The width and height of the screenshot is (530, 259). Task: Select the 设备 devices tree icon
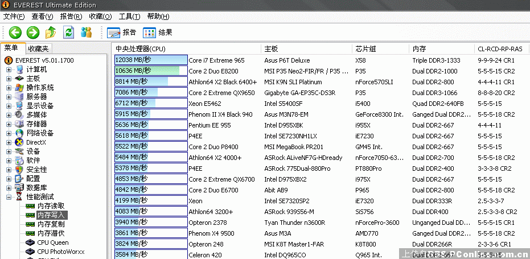20,151
